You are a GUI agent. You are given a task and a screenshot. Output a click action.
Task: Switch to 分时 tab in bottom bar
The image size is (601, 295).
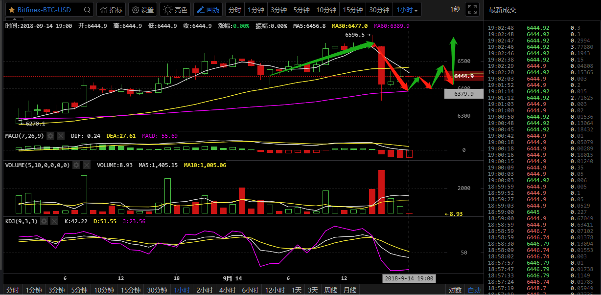pos(13,290)
